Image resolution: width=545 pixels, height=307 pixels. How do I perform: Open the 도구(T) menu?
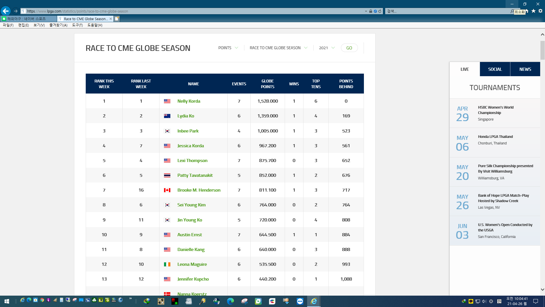(x=77, y=25)
